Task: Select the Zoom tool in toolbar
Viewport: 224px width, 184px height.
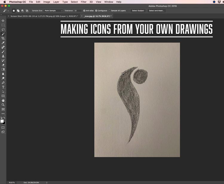Action: [3, 105]
